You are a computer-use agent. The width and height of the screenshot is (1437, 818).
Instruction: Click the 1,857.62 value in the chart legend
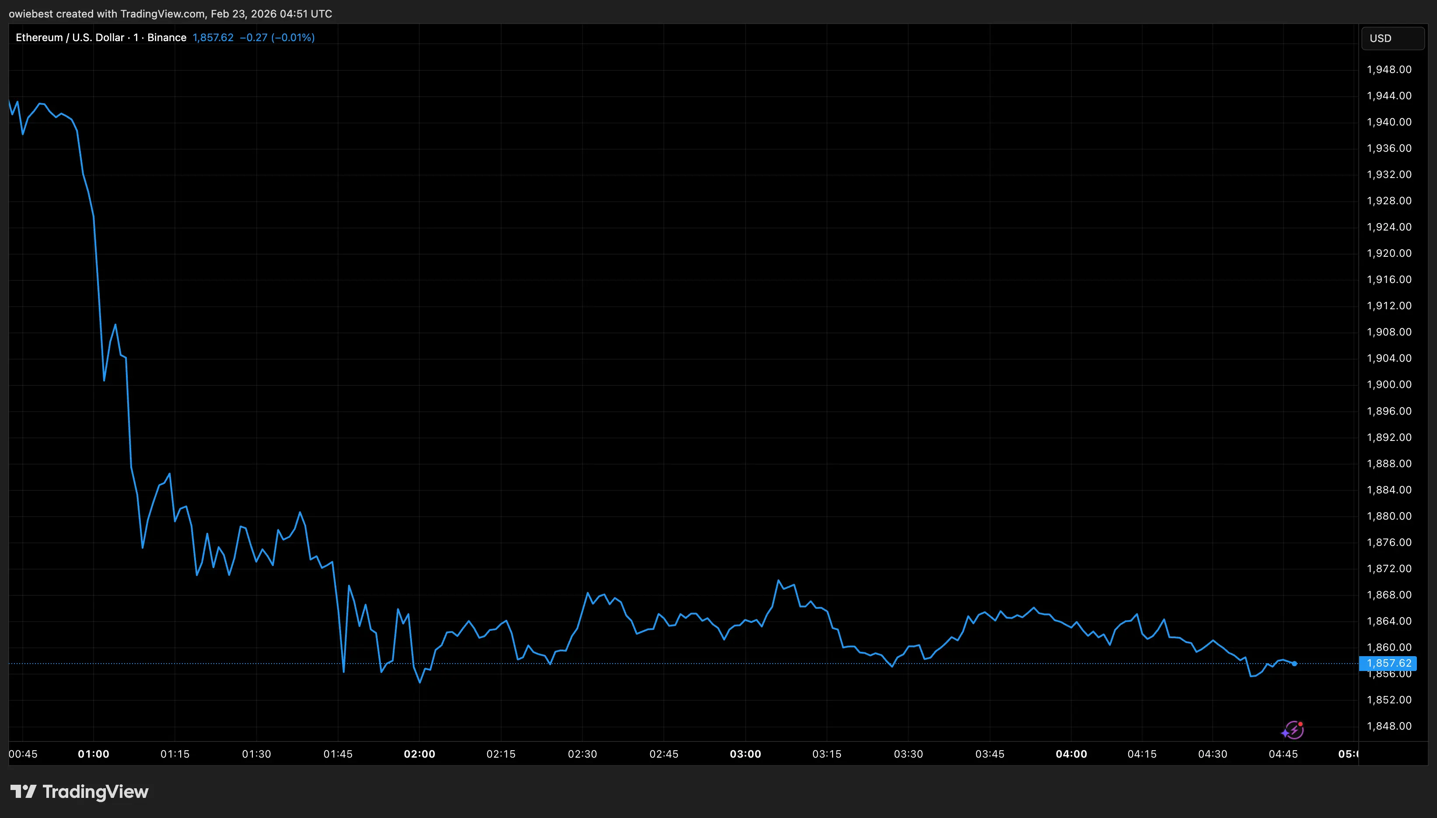[x=213, y=38]
